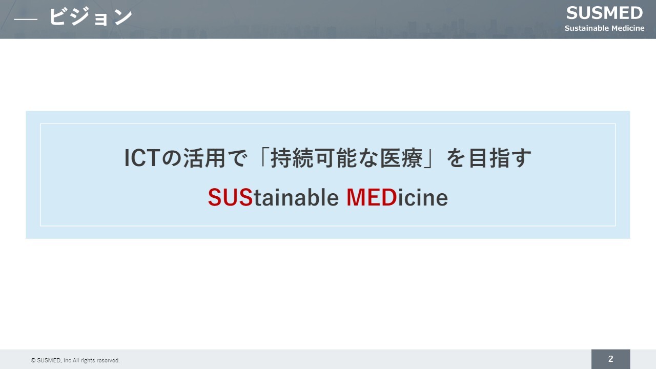Click the SUSMED logo in the header
656x369 pixels.
604,13
